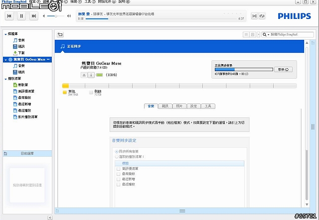This screenshot has height=220, width=319.
Task: Choose the 同步所有音樂 radio option
Action: pos(117,151)
